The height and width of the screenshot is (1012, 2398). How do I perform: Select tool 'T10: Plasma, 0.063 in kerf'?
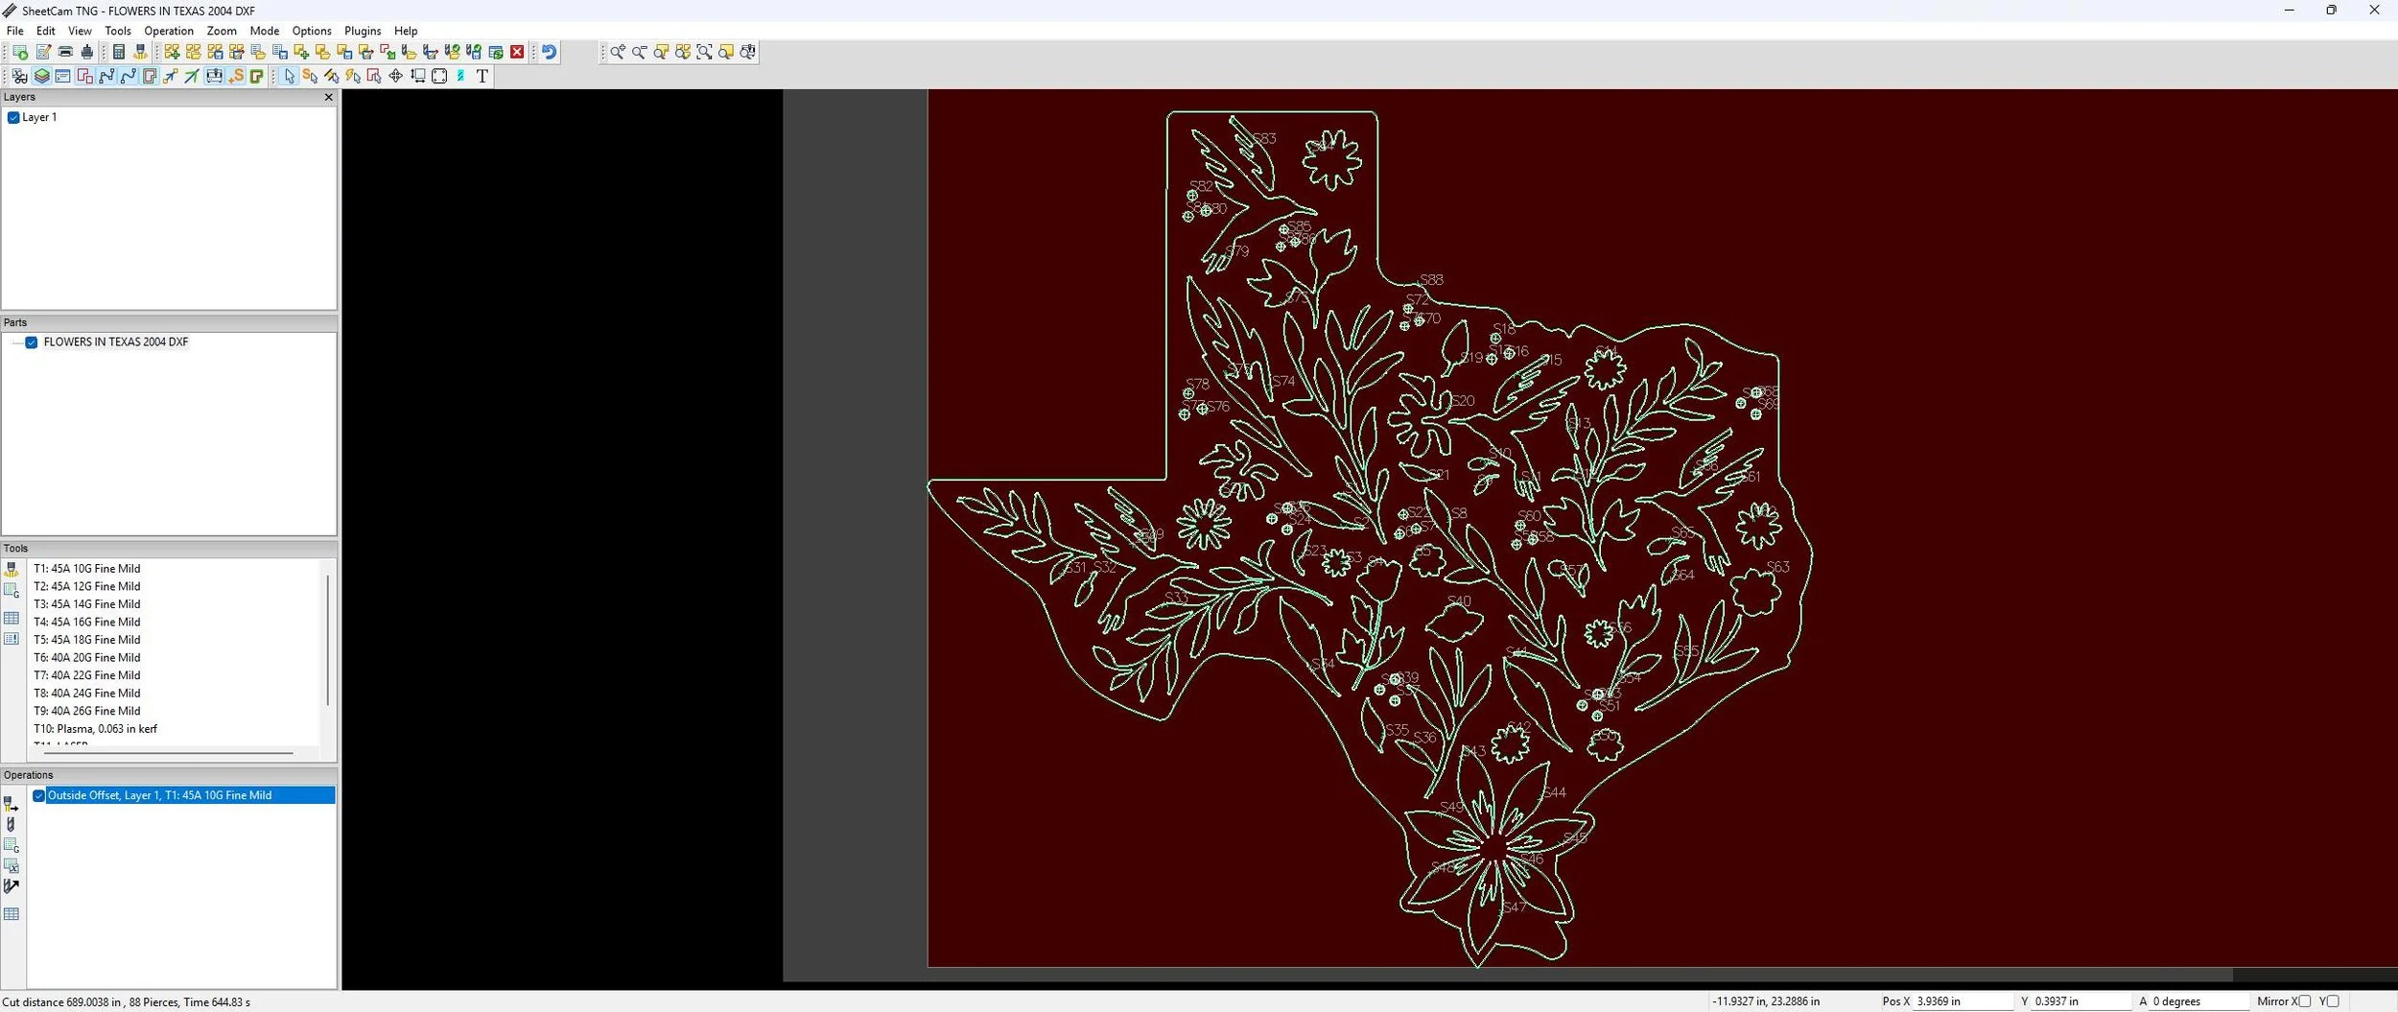pos(96,729)
